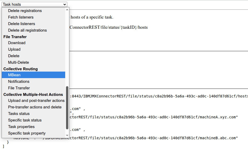This screenshot has width=248, height=151.
Task: Pick File Transfer under Collective Routing
Action: [x=19, y=88]
